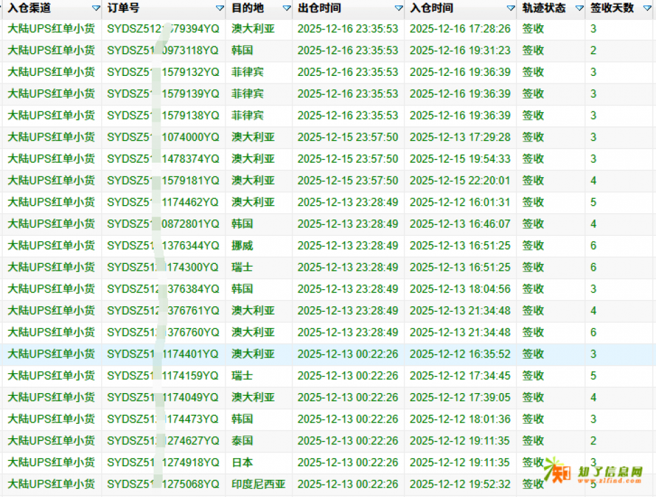Select the 日本 destination cell
Screen dimensions: 656x497
pos(242,463)
